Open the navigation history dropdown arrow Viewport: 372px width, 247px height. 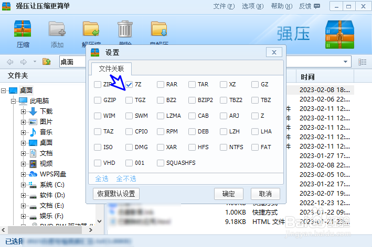pyautogui.click(x=35, y=62)
